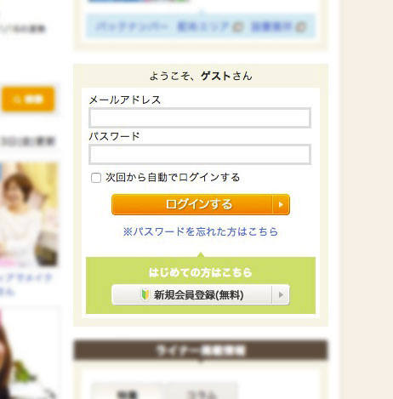Click the blue caption link below the photo

click(x=26, y=283)
